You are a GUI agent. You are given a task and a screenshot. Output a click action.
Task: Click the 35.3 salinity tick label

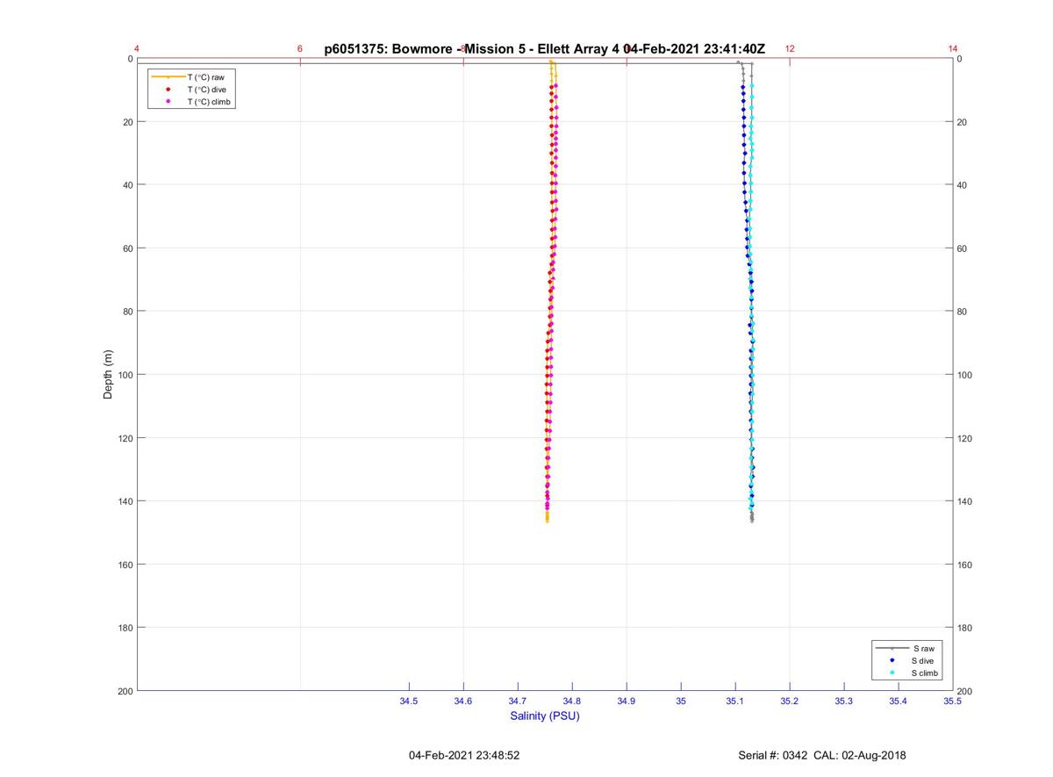coord(844,701)
